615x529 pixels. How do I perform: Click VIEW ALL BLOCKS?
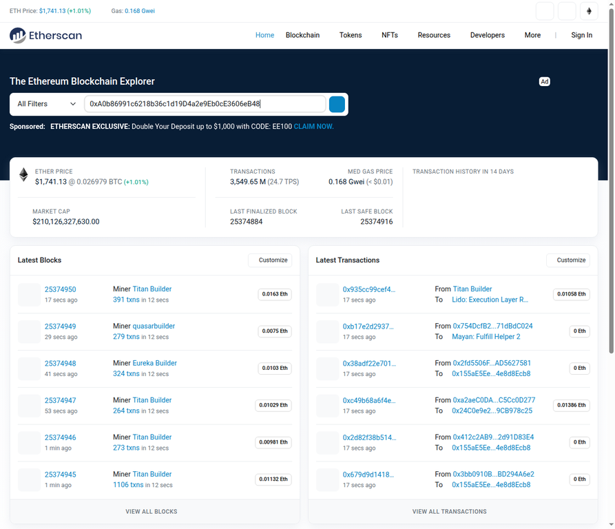point(152,511)
